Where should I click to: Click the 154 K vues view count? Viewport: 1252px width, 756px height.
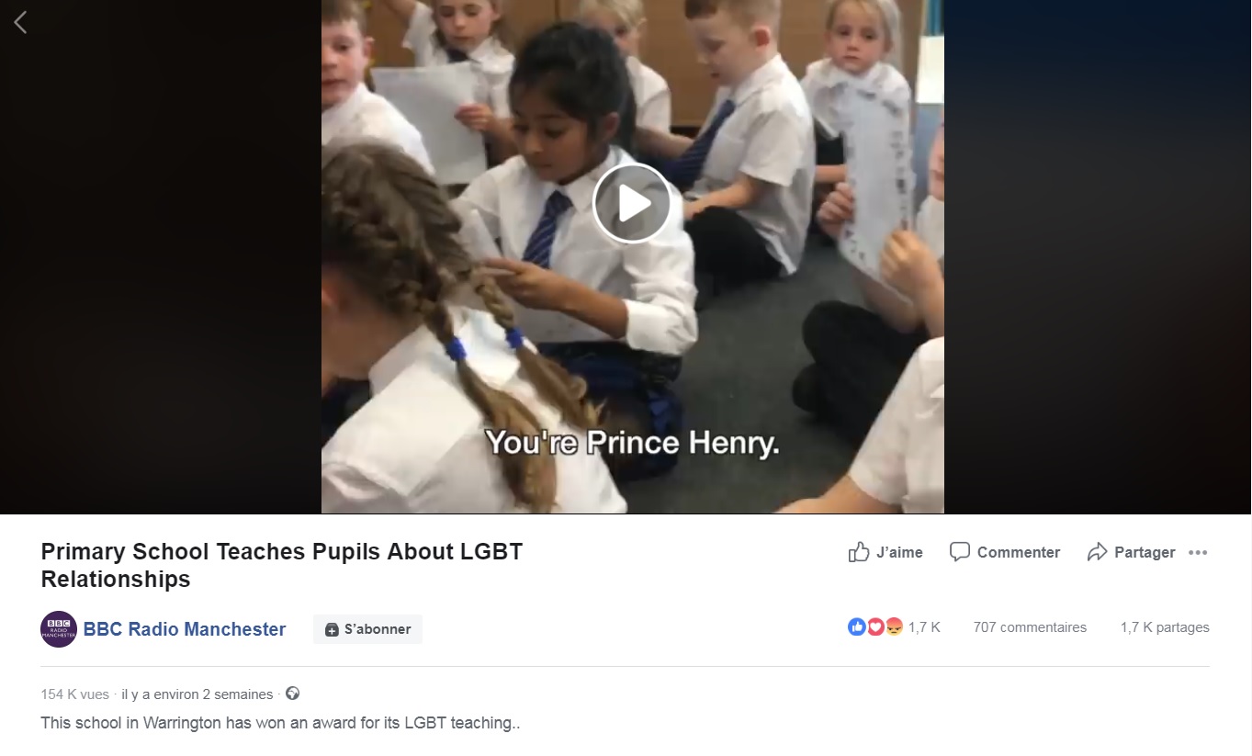click(x=74, y=694)
